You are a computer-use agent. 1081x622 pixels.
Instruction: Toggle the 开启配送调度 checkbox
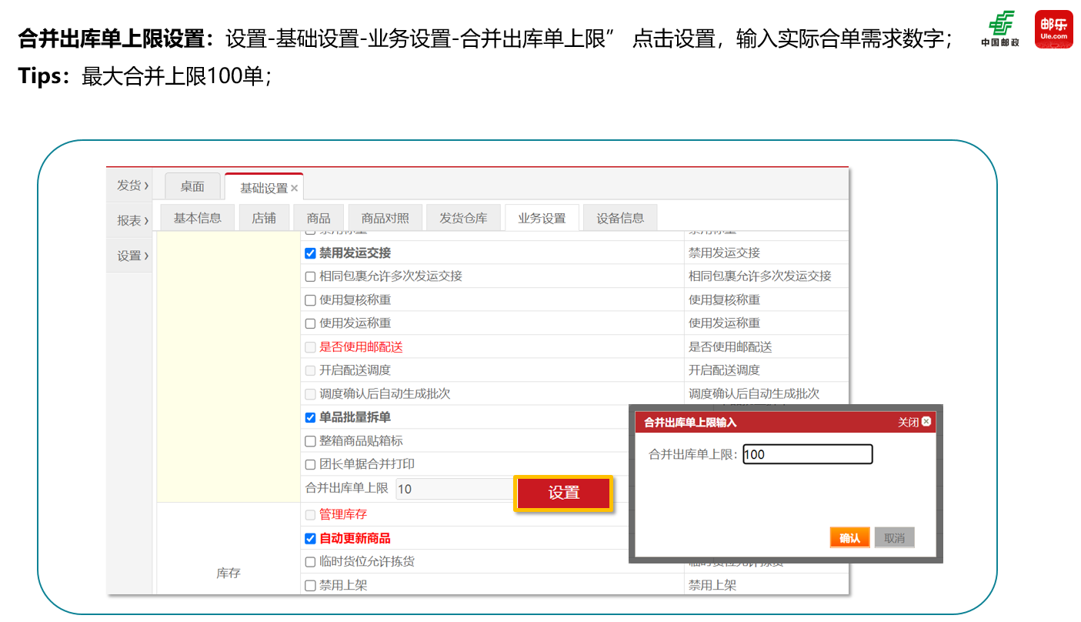[x=311, y=370]
